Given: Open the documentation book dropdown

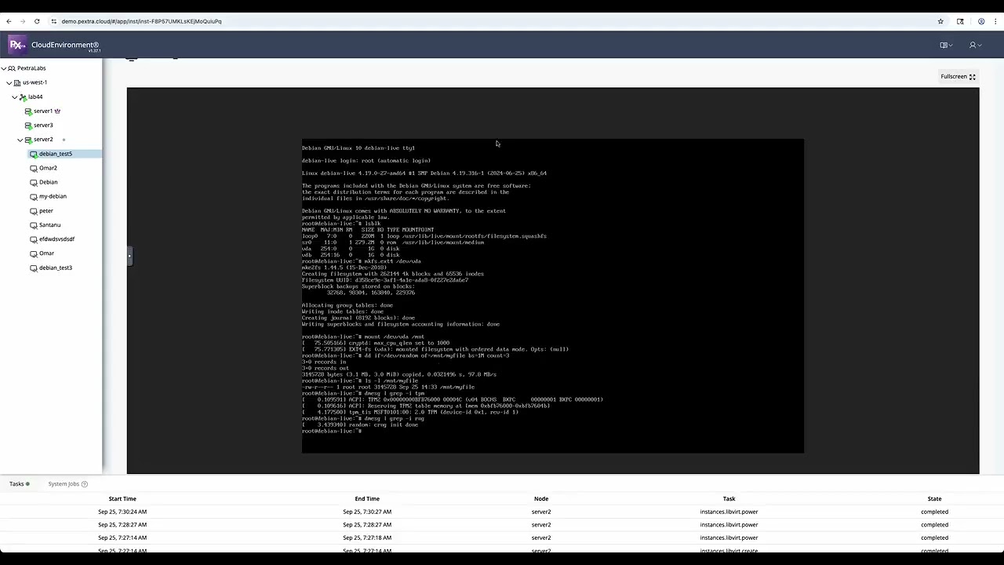Looking at the screenshot, I should (x=946, y=45).
